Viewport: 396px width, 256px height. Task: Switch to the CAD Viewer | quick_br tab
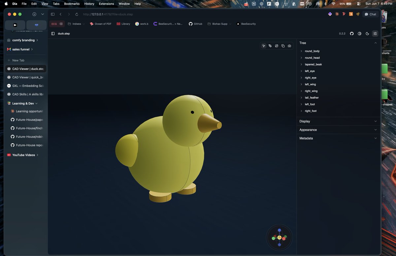(x=26, y=77)
